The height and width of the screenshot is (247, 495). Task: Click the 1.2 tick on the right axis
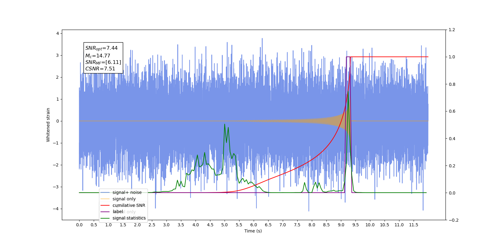pos(452,30)
